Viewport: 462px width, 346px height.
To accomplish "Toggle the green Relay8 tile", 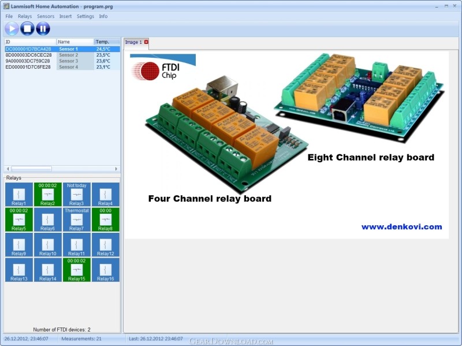I will pos(106,219).
